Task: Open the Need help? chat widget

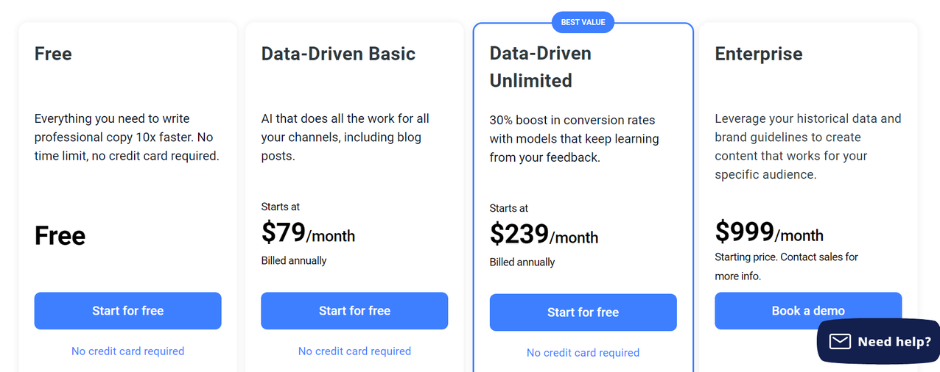Action: click(878, 341)
